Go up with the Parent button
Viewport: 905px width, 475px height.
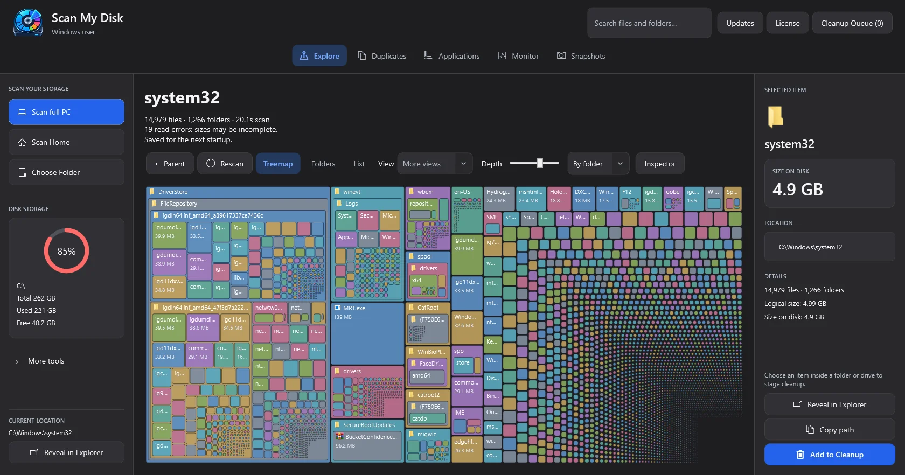coord(170,164)
